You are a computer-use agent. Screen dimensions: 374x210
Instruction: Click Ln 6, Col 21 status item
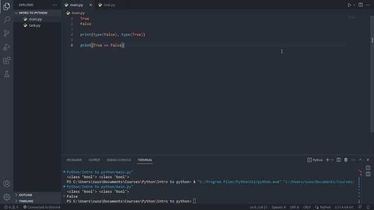pyautogui.click(x=258, y=208)
